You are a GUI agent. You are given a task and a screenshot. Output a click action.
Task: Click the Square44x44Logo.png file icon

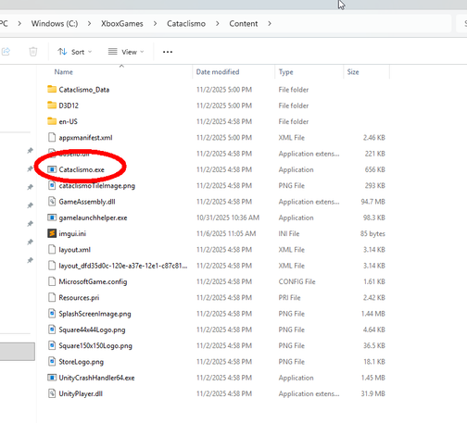pos(52,330)
